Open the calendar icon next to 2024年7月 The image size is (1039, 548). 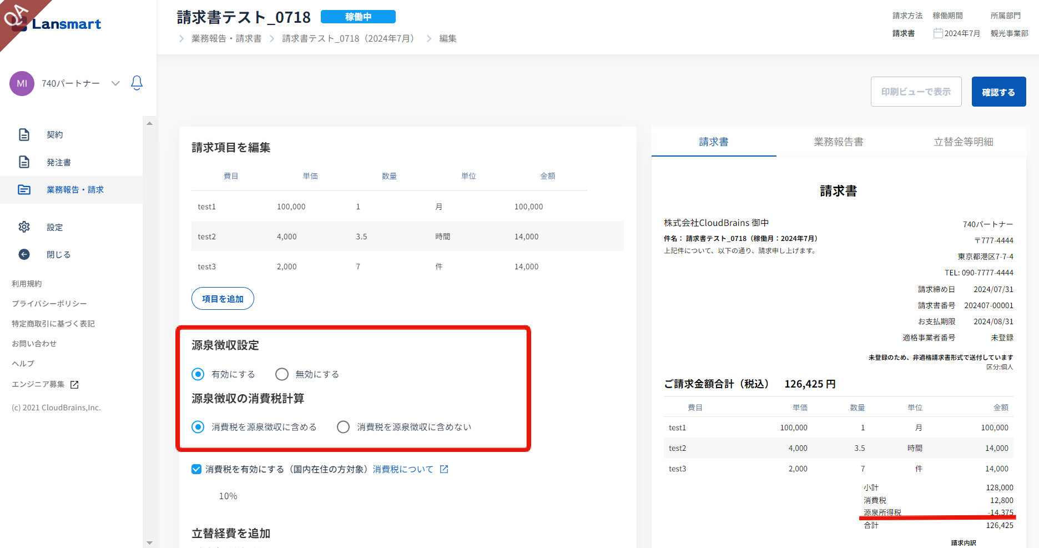coord(938,33)
